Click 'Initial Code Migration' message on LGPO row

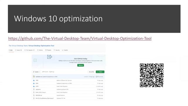click(62, 86)
